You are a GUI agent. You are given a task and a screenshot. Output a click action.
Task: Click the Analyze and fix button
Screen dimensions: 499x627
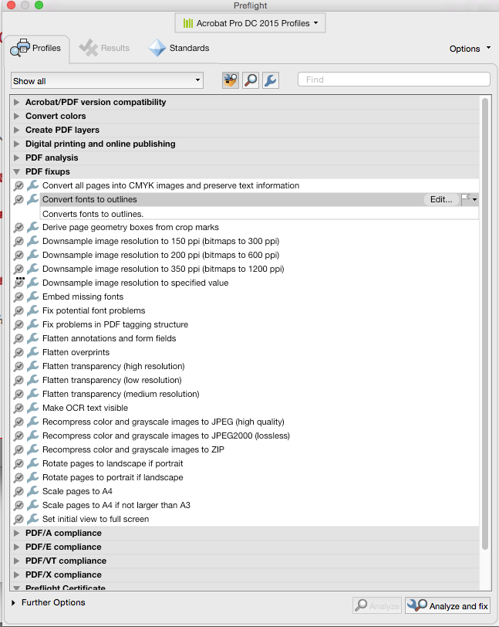point(447,606)
